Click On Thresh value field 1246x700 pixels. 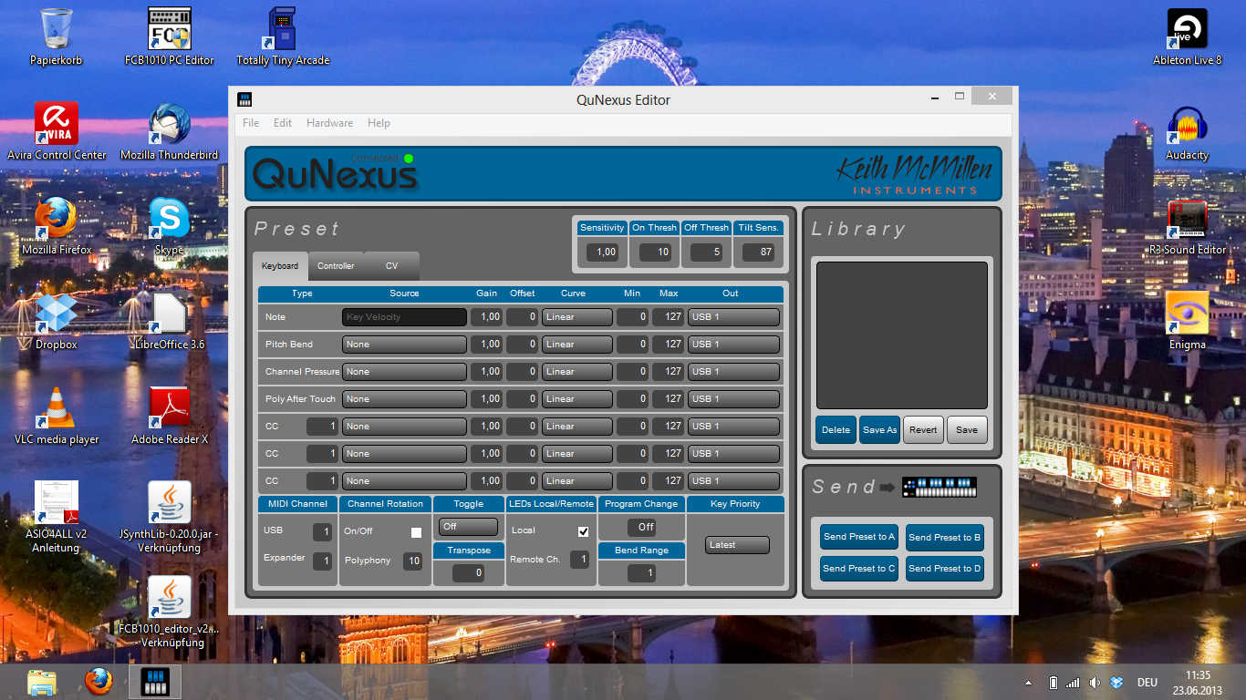coord(655,252)
